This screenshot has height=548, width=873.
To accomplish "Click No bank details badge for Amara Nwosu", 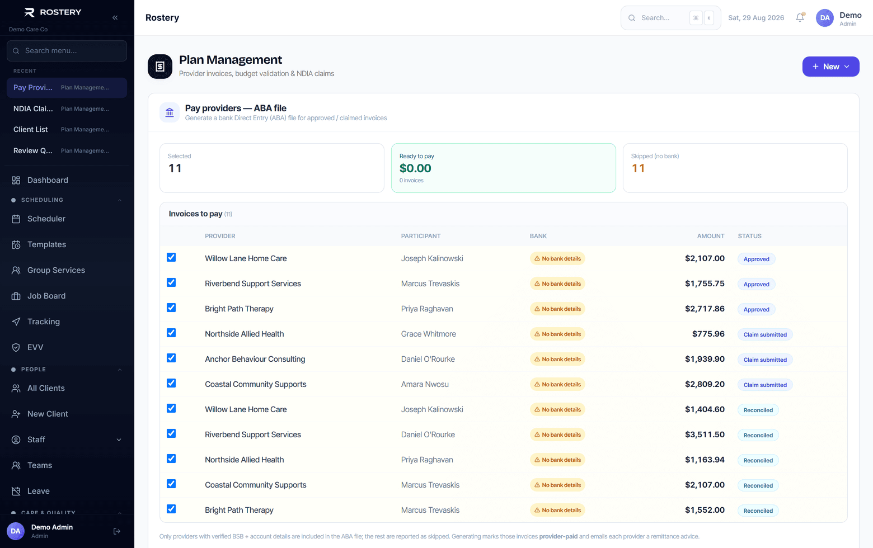I will click(x=557, y=384).
